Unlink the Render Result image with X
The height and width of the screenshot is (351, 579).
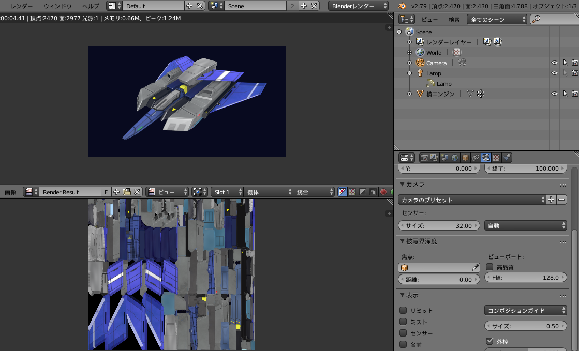pyautogui.click(x=137, y=192)
